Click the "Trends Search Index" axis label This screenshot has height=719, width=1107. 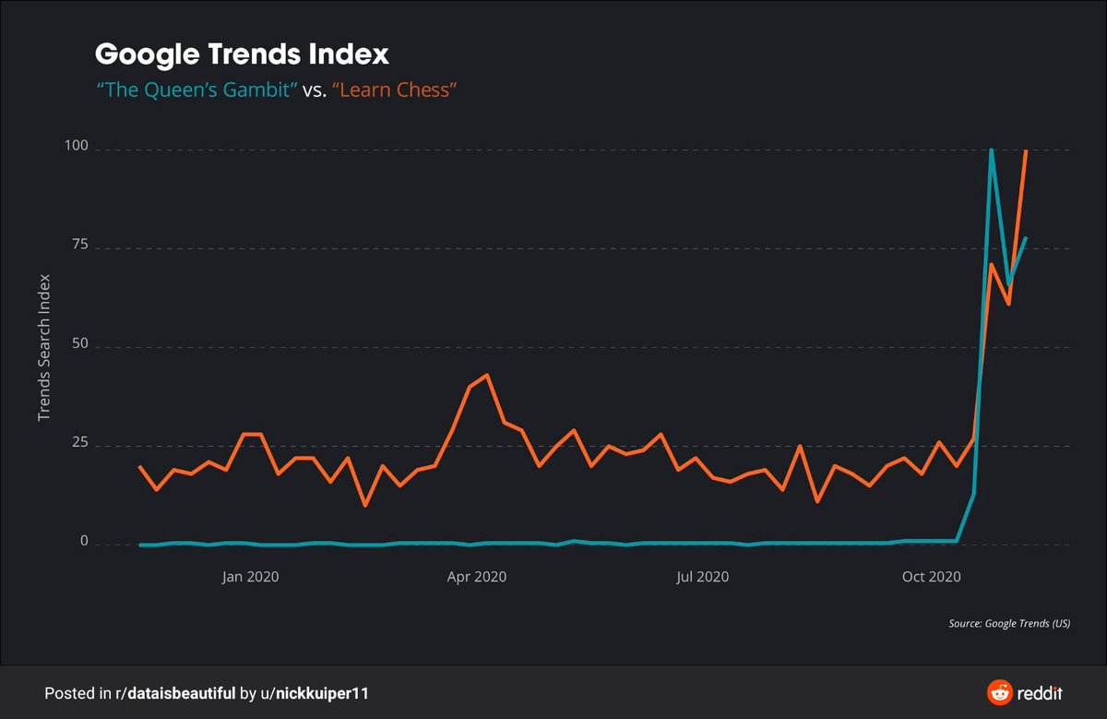tap(43, 347)
